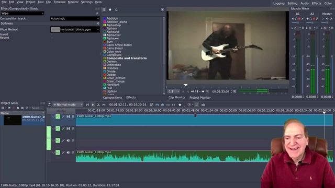Lock track A2
The width and height of the screenshot is (335, 188).
pos(73,152)
